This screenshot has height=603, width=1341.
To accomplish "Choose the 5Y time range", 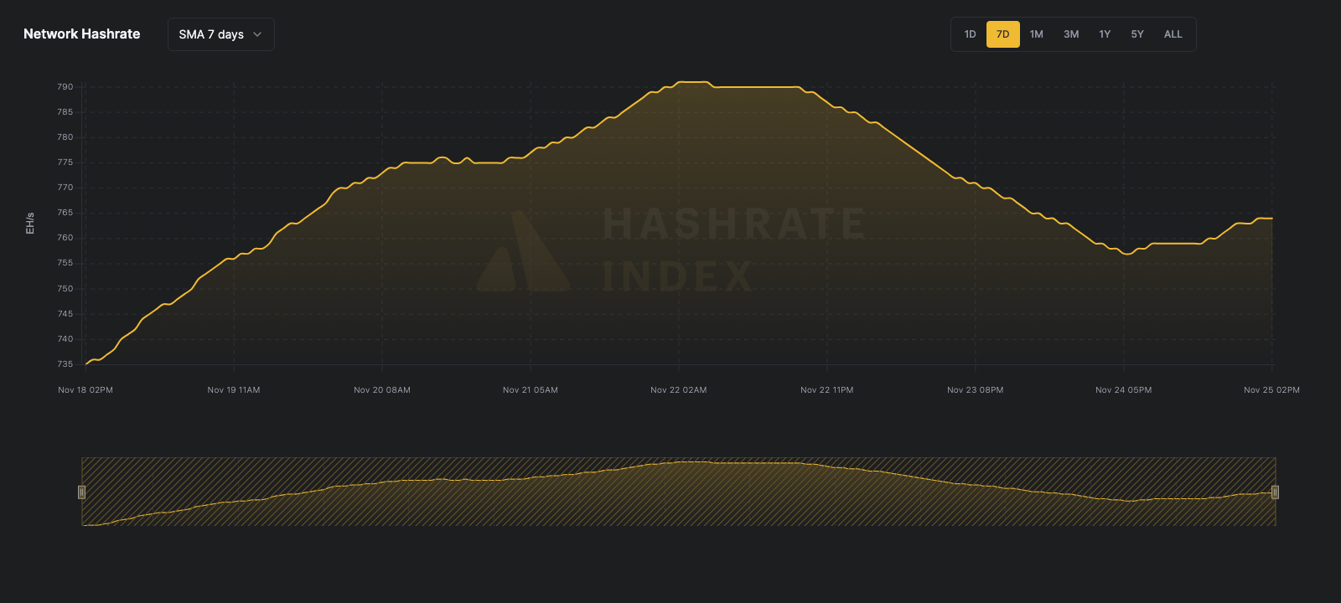I will point(1137,34).
